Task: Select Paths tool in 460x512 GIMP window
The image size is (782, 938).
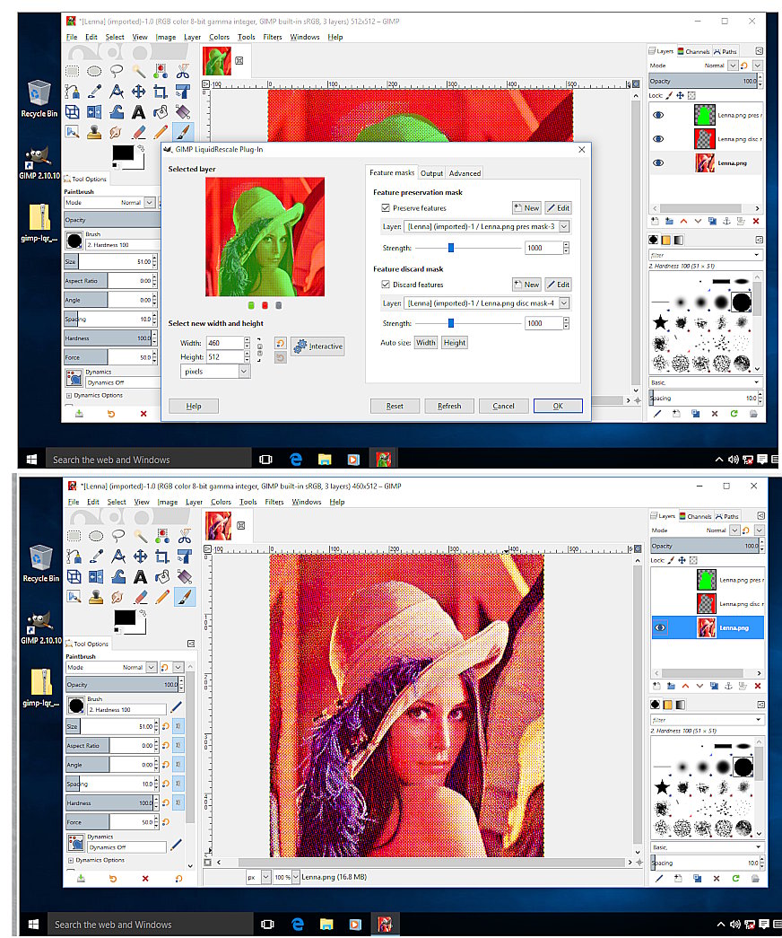Action: click(x=74, y=557)
